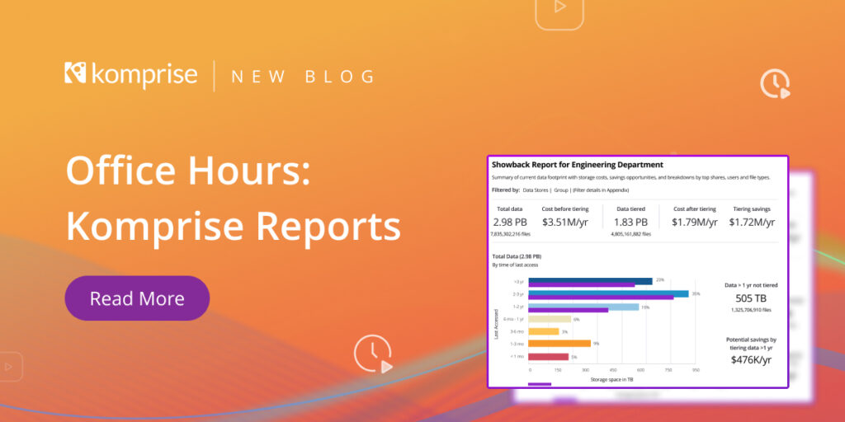Click the Total data 2.98 PB value
This screenshot has width=845, height=422.
510,222
